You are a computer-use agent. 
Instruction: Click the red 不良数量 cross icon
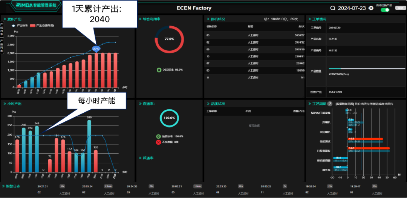click(x=159, y=142)
